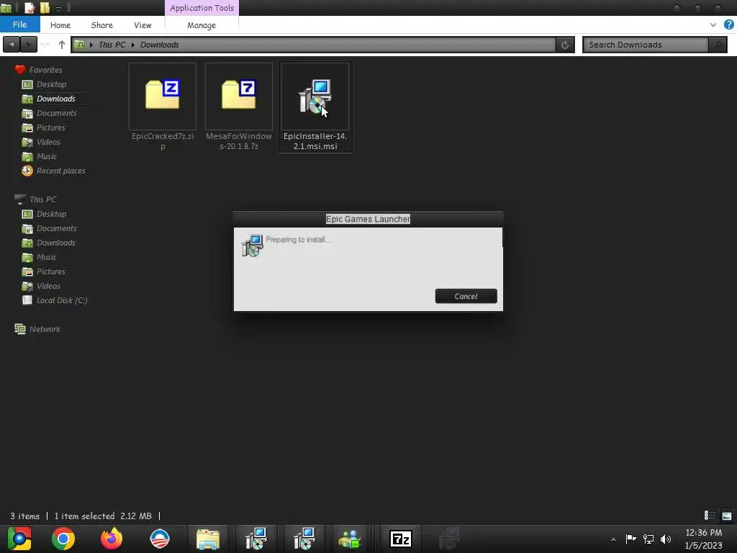The width and height of the screenshot is (737, 553).
Task: Go back with the Back navigation arrow
Action: 12,45
